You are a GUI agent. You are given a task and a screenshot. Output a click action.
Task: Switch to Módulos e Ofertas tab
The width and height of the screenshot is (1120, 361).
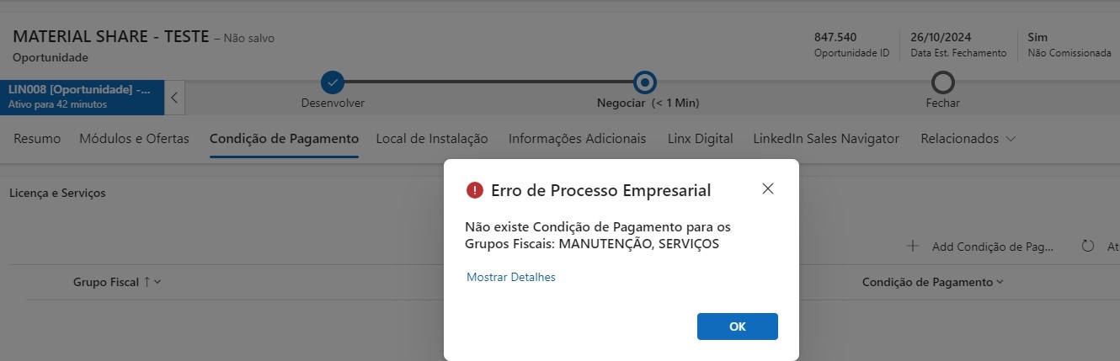134,139
